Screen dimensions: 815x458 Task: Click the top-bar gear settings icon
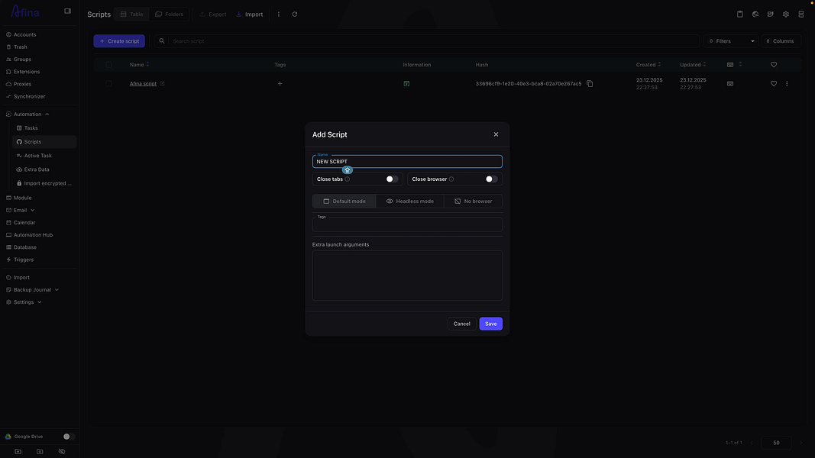pyautogui.click(x=786, y=15)
